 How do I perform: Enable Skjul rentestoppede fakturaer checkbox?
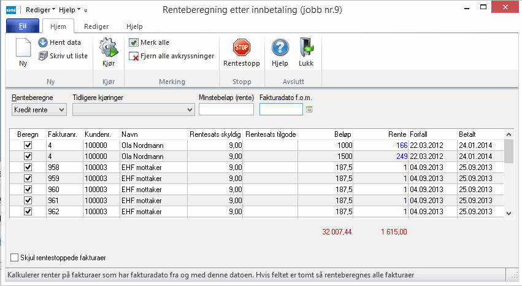click(x=15, y=258)
